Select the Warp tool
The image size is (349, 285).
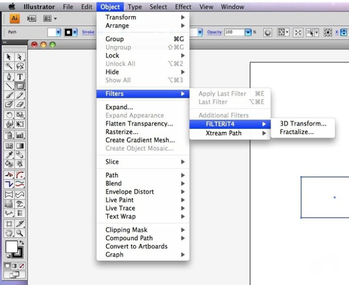coord(9,124)
